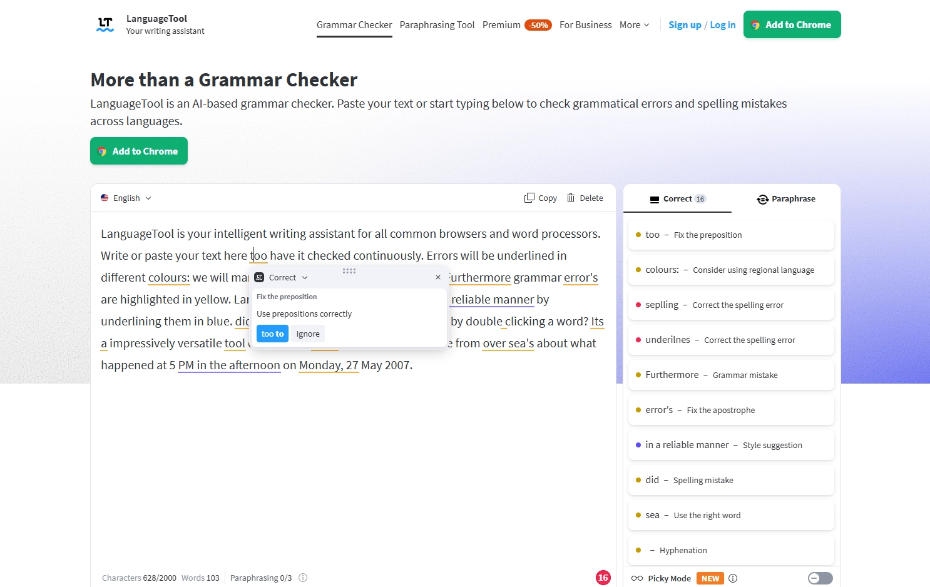
Task: Click the Paraphrasing 0/3 counter
Action: 261,578
